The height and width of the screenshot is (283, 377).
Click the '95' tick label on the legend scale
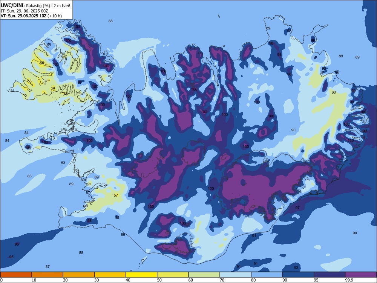coord(316,280)
